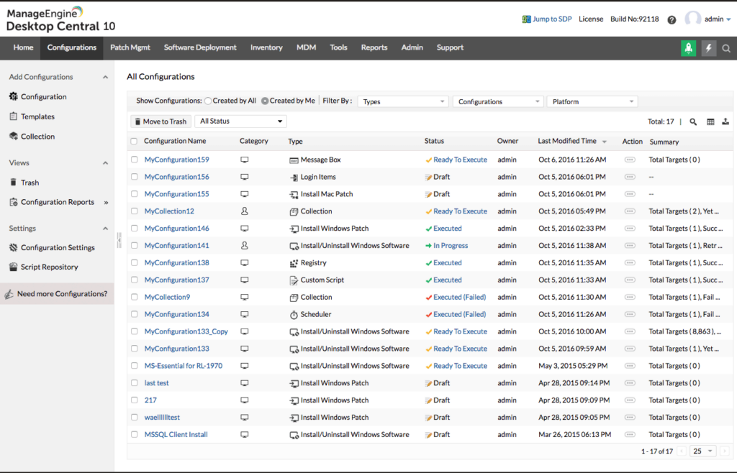Click the table search icon near Total: 17

tap(693, 123)
